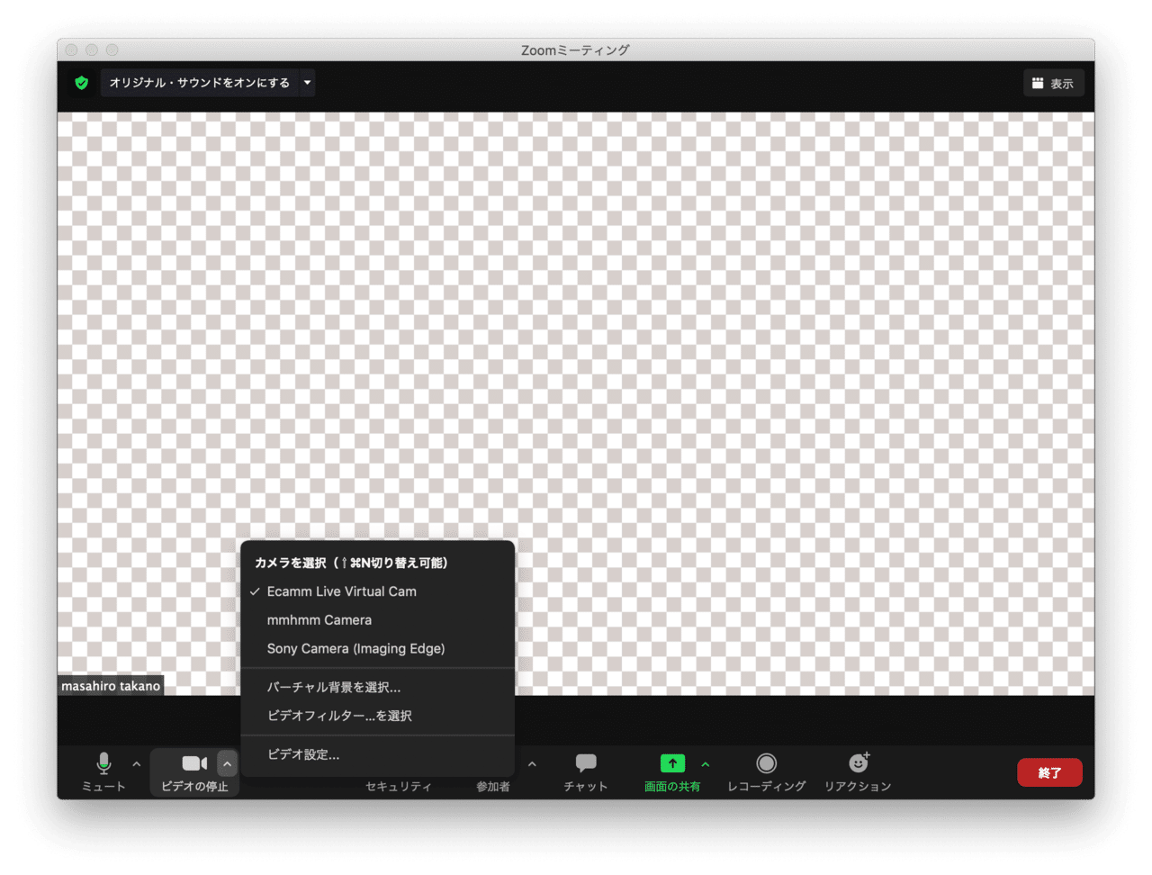Open the Chat panel
Image resolution: width=1152 pixels, height=875 pixels.
coord(586,772)
